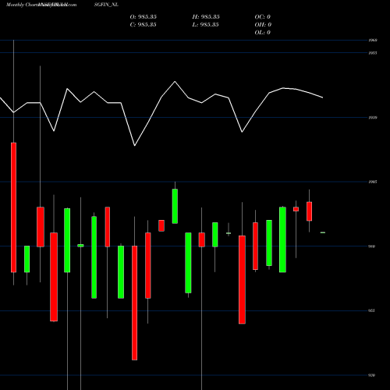Click the 955 price axis label

point(371,310)
